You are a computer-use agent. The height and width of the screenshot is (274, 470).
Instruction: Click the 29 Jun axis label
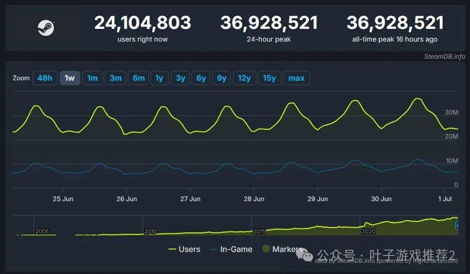coord(317,199)
